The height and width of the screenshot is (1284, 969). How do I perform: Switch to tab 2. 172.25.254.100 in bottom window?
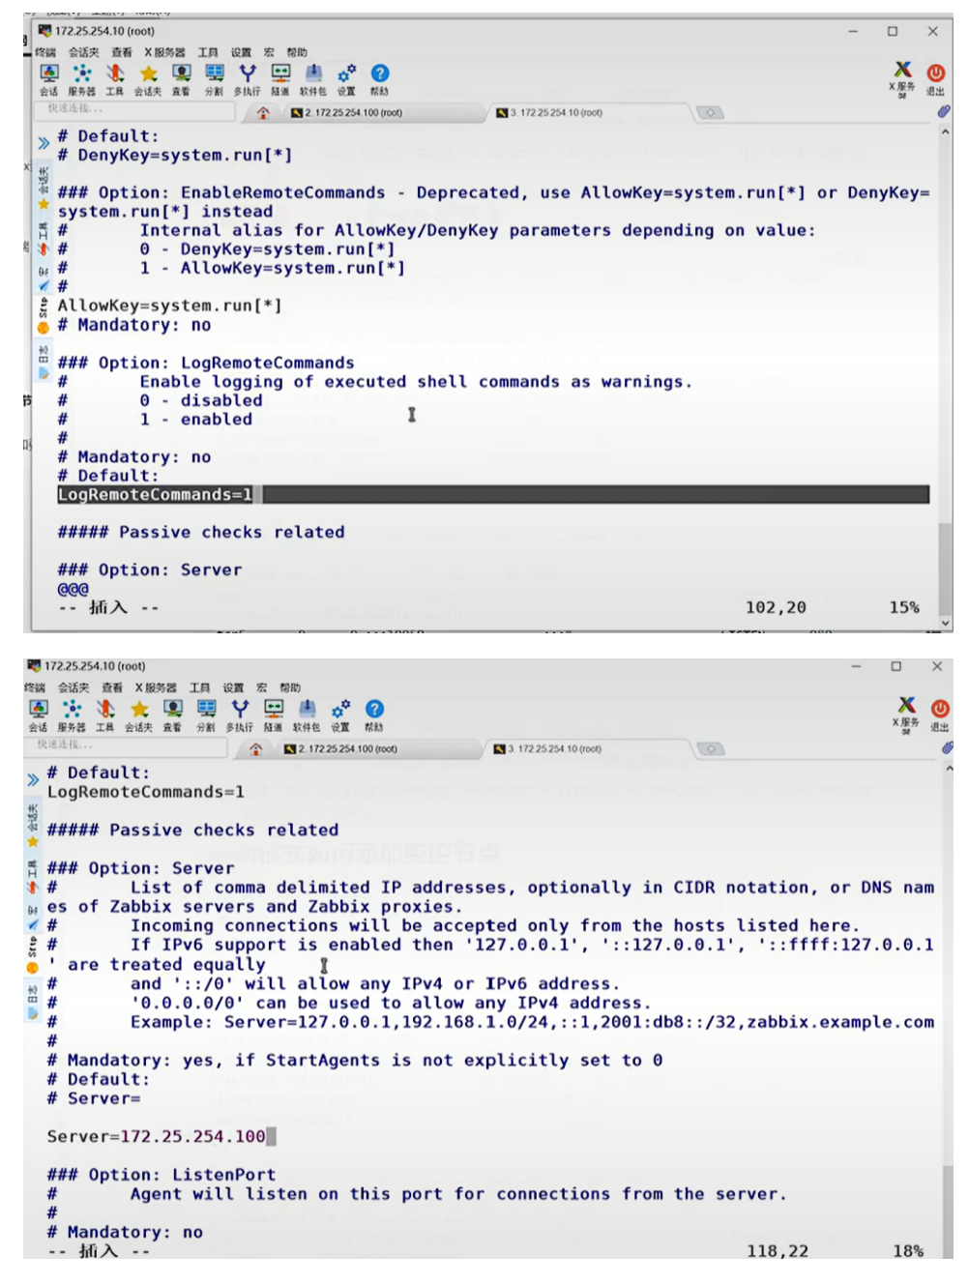point(376,749)
